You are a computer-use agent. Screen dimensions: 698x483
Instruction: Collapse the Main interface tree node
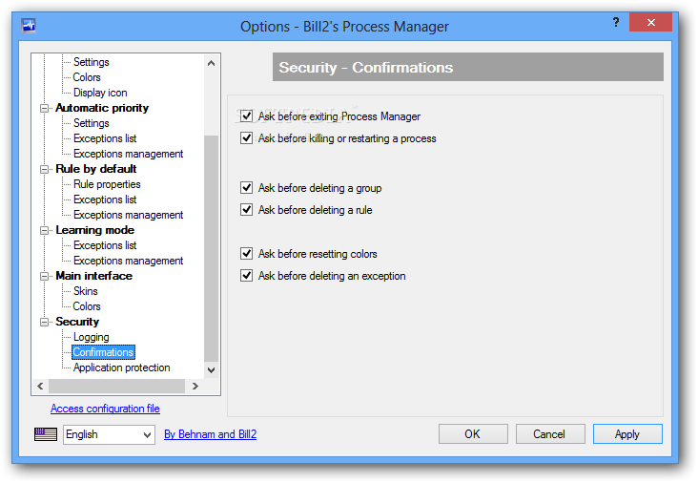pos(44,276)
